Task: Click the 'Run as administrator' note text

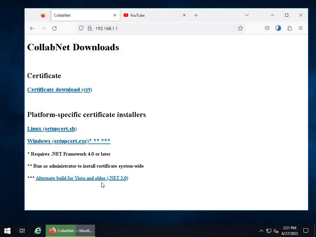Action: (85, 166)
